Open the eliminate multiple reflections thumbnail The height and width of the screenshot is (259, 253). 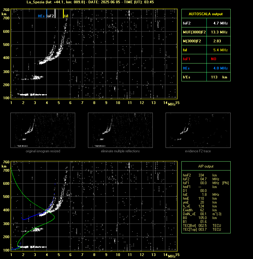point(120,130)
